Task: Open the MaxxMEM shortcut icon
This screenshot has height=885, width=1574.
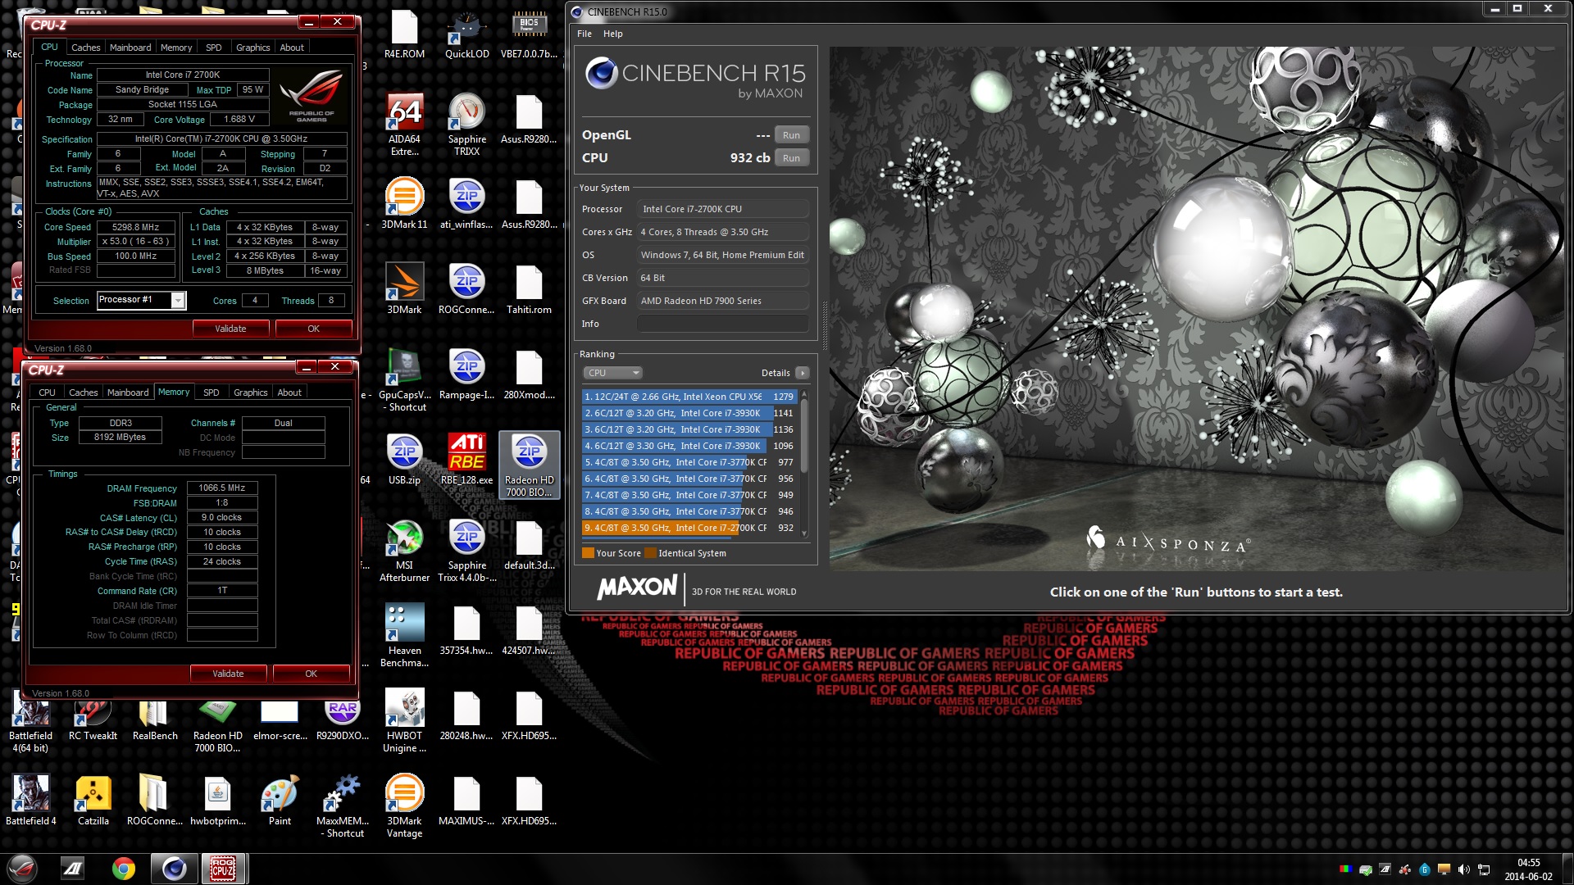Action: (x=343, y=806)
